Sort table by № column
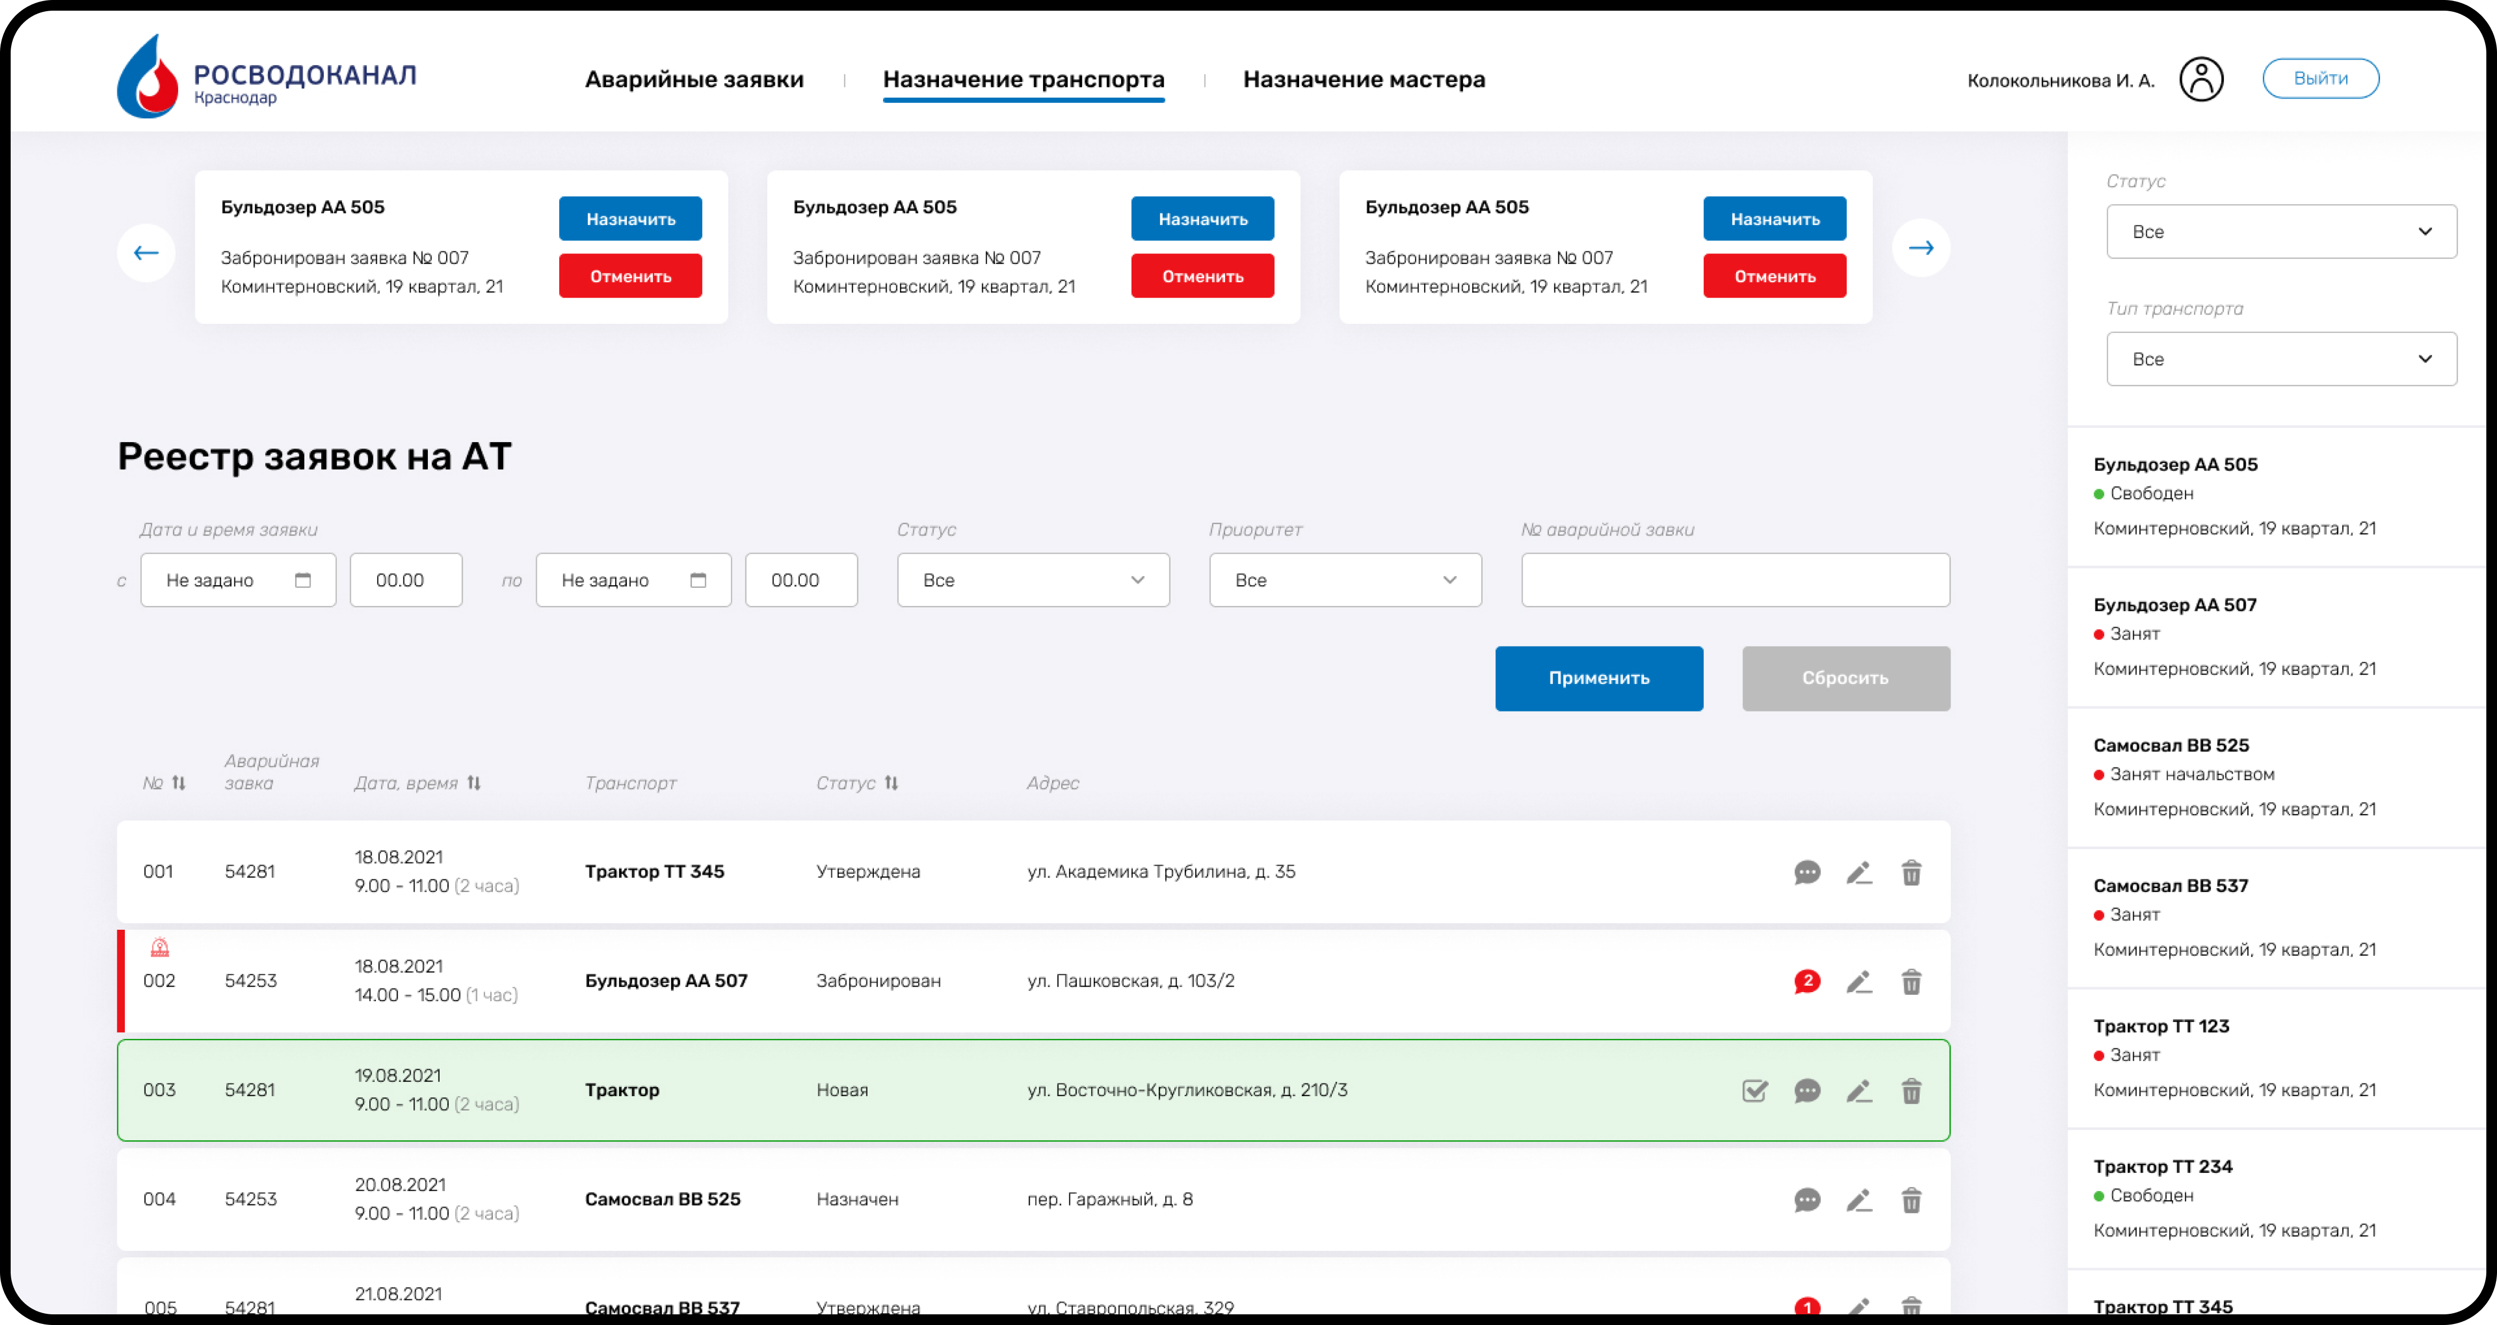 (178, 783)
